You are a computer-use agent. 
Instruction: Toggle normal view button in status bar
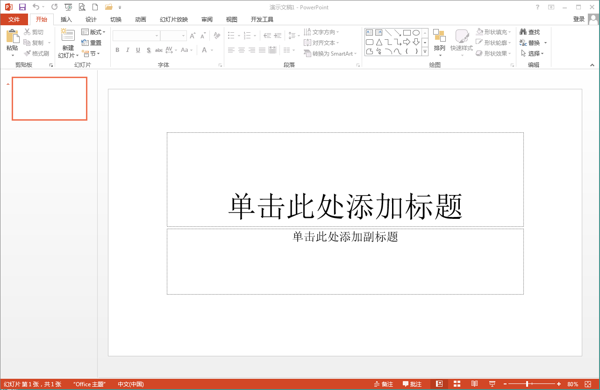tap(439, 384)
